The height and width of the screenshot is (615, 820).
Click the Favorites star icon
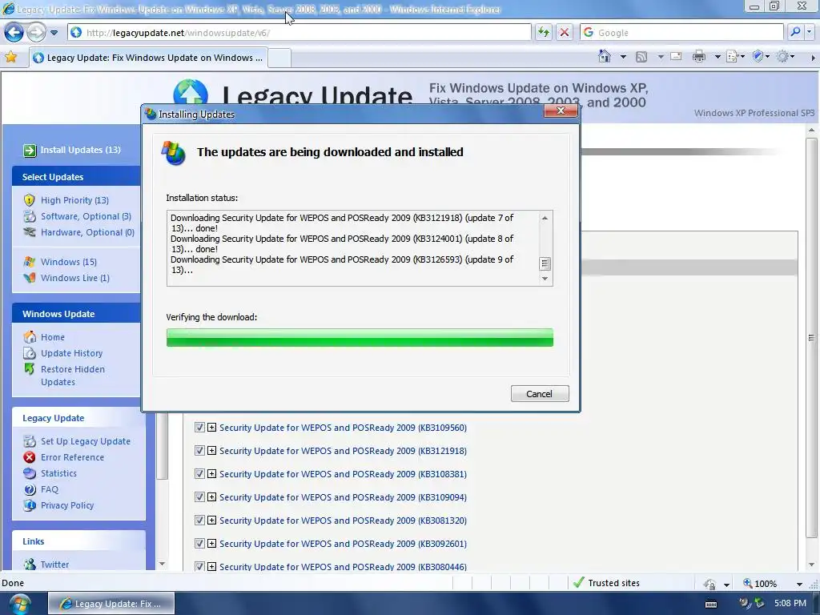click(10, 58)
